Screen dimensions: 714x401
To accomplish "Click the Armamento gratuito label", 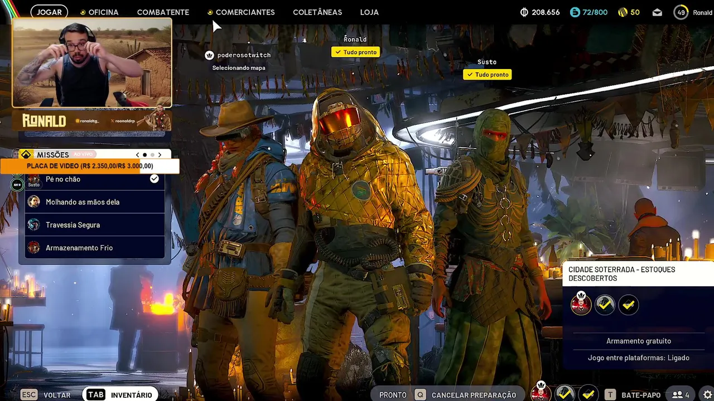I will point(639,341).
